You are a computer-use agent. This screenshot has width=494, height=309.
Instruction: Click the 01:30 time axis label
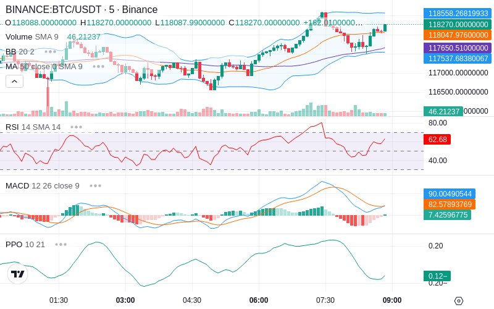pos(59,300)
